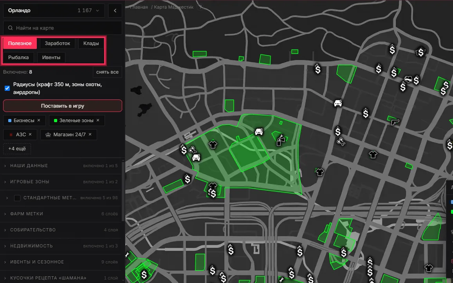The image size is (453, 283).
Task: Remove the Магазин 24/7 chip with ×
Action: [x=90, y=134]
